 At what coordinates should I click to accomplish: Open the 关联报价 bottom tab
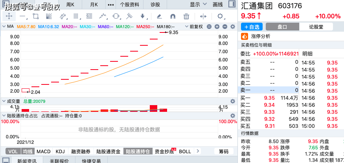(59, 161)
